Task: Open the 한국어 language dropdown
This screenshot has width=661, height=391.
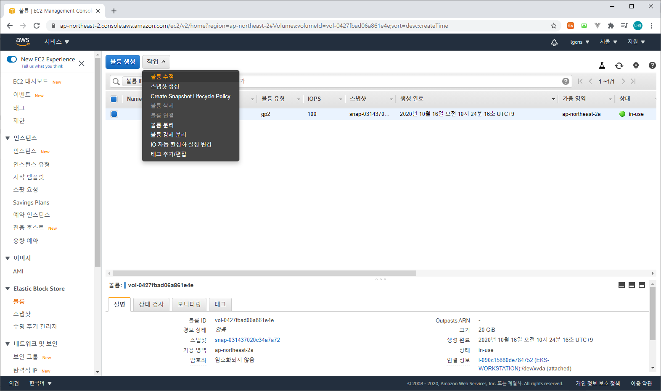Action: point(40,383)
